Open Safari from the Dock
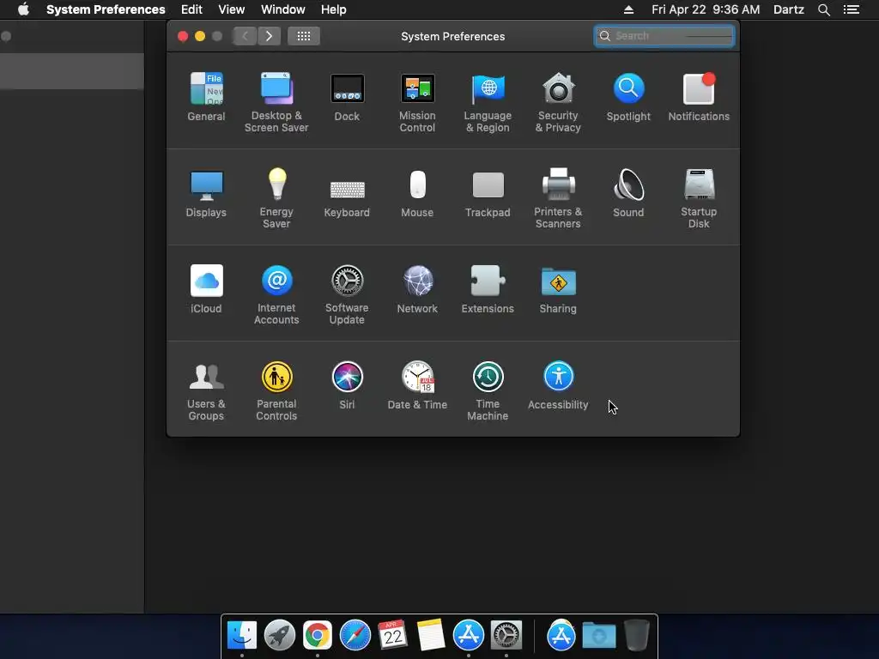Viewport: 879px width, 659px height. pos(355,636)
